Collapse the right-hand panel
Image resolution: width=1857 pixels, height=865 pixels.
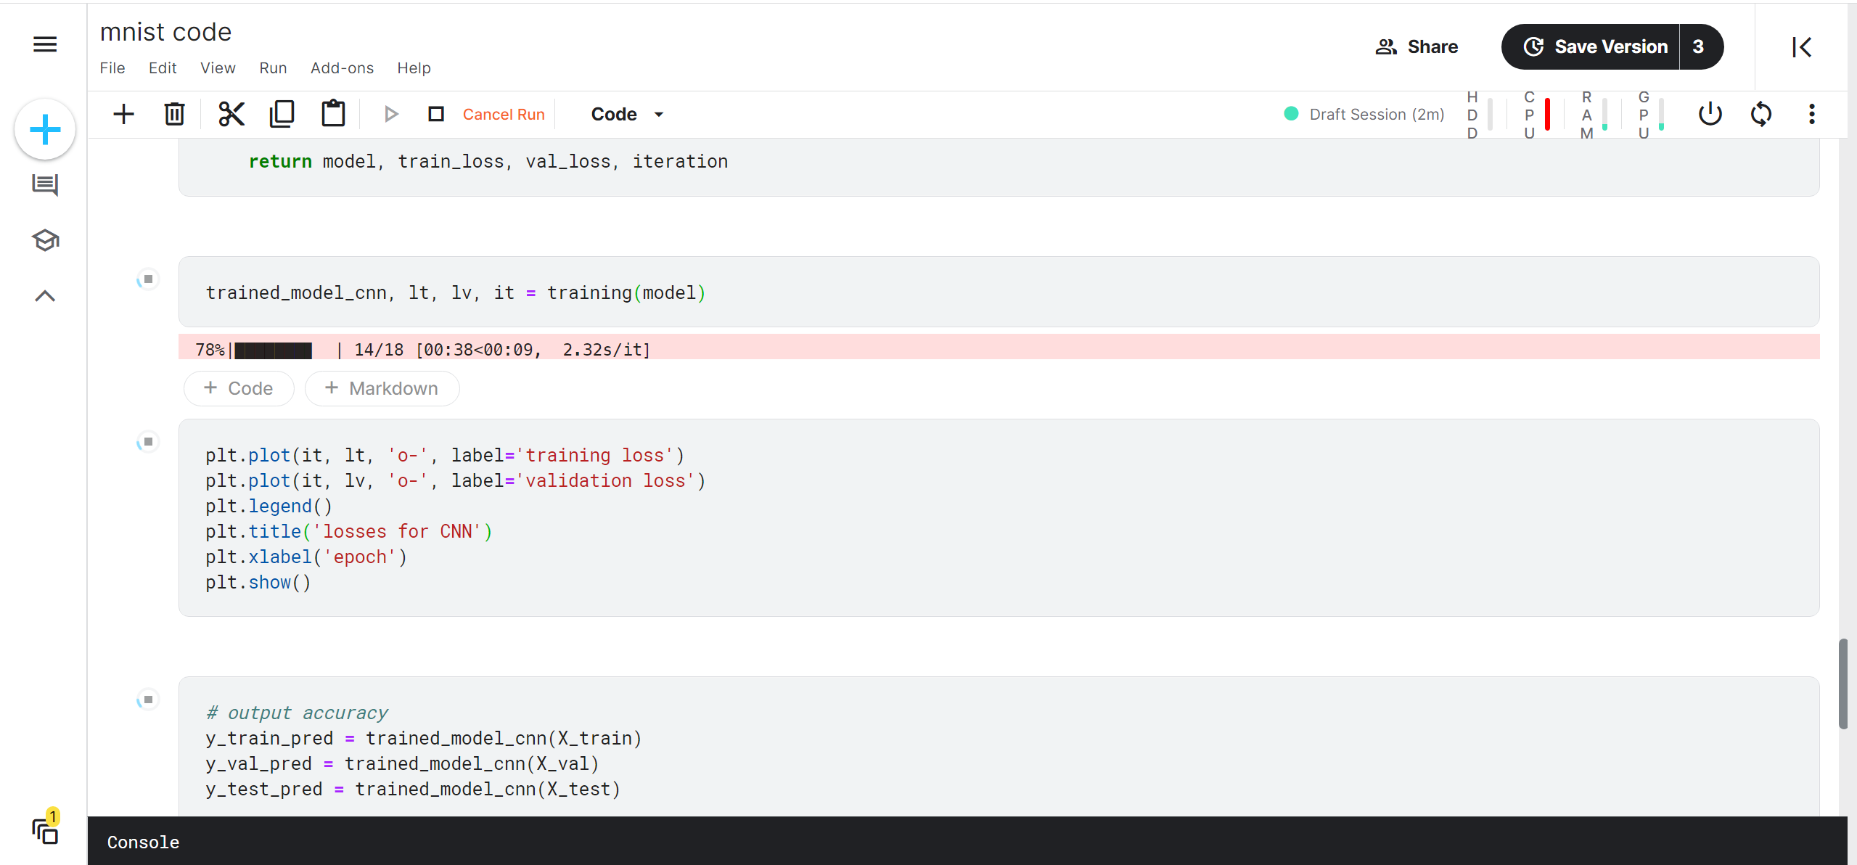1803,46
